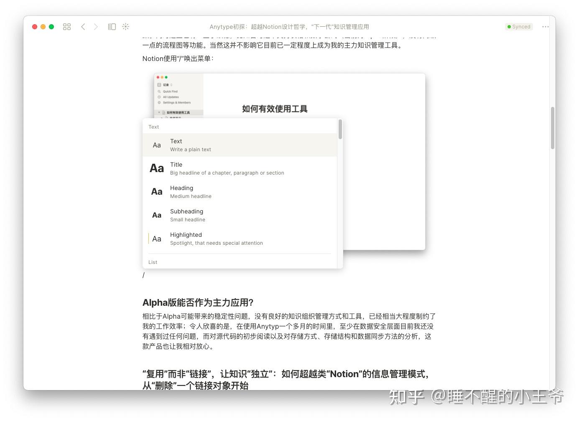Click the slash input line below the menu
Image resolution: width=579 pixels, height=421 pixels.
click(143, 275)
